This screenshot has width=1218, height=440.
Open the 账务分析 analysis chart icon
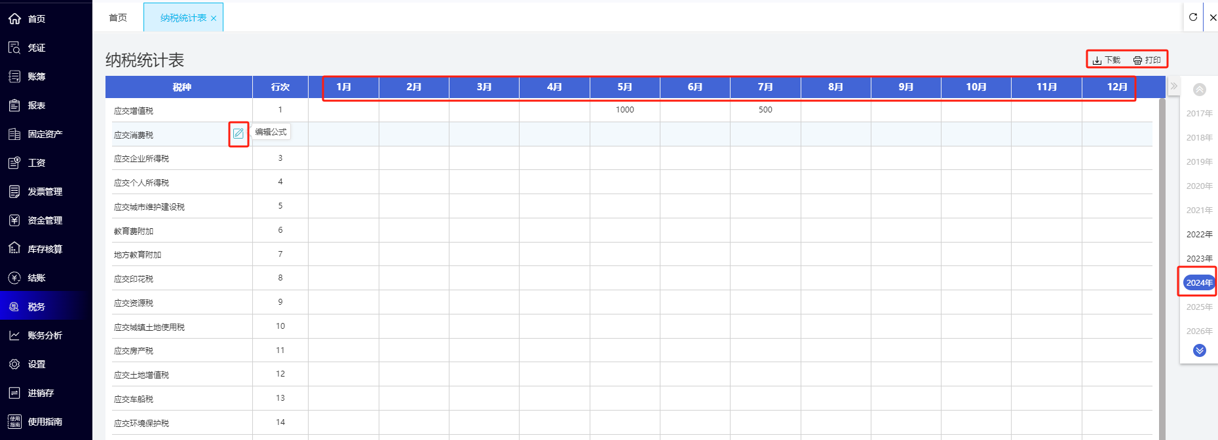(x=14, y=335)
